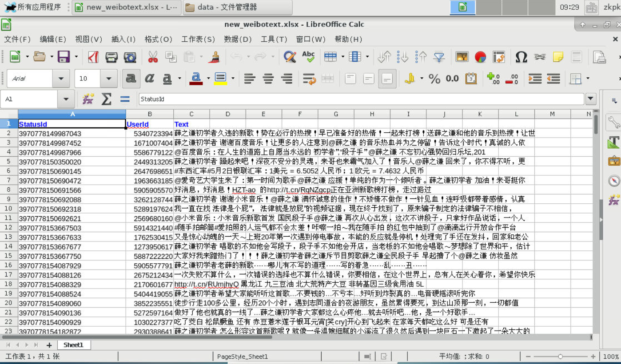This screenshot has width=621, height=364.
Task: Open the Save button's dropdown arrow
Action: (76, 56)
